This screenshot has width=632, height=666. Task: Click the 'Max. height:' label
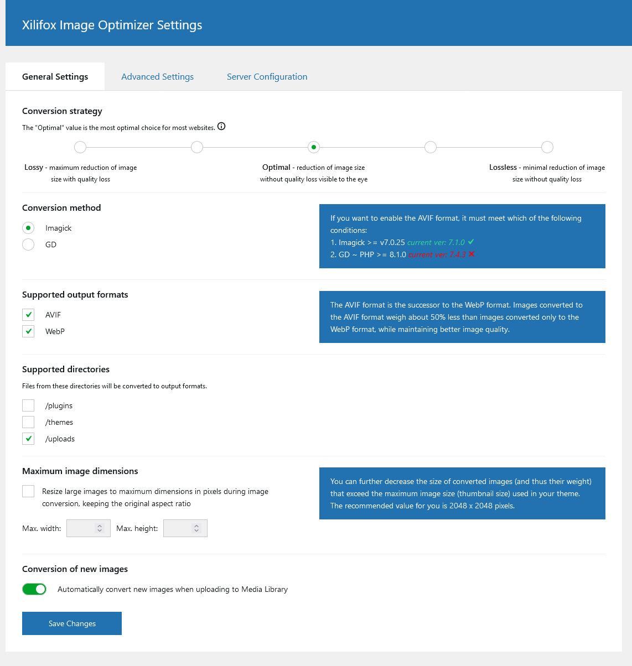[x=137, y=528]
